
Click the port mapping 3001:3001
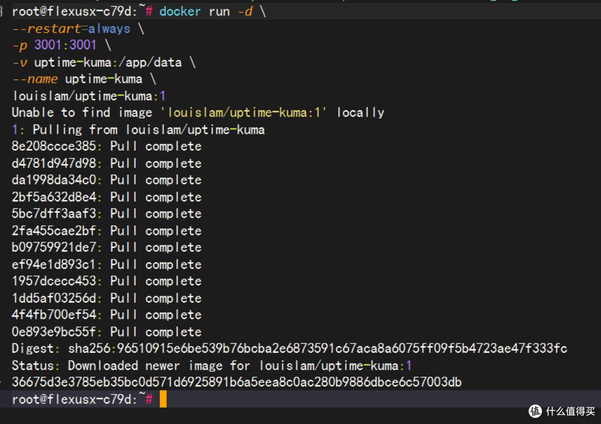(65, 45)
